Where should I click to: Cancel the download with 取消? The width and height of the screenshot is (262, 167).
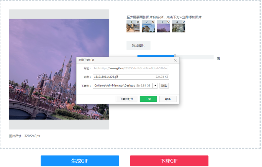click(x=168, y=99)
